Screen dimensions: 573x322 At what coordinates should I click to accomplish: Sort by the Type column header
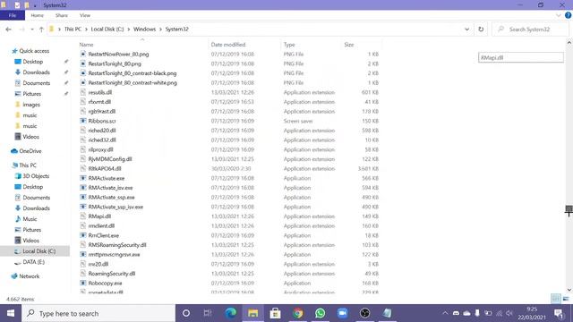289,45
